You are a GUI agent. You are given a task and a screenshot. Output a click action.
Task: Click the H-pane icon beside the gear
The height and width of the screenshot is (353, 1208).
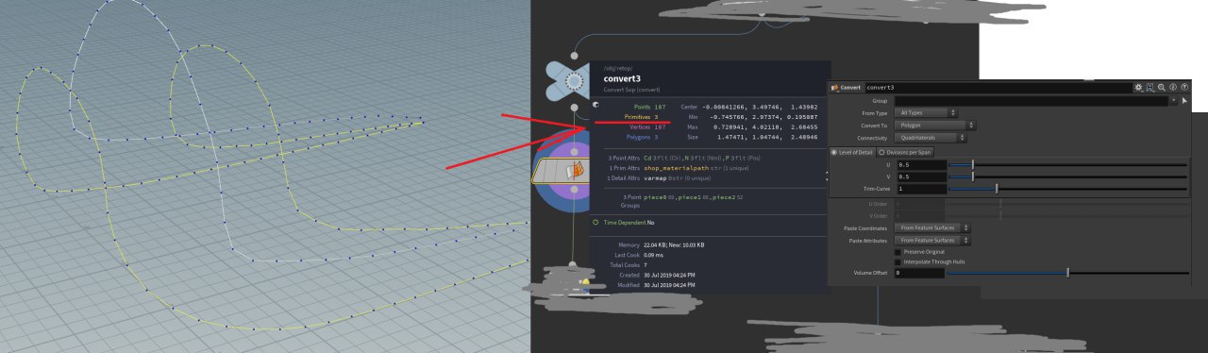[1150, 87]
